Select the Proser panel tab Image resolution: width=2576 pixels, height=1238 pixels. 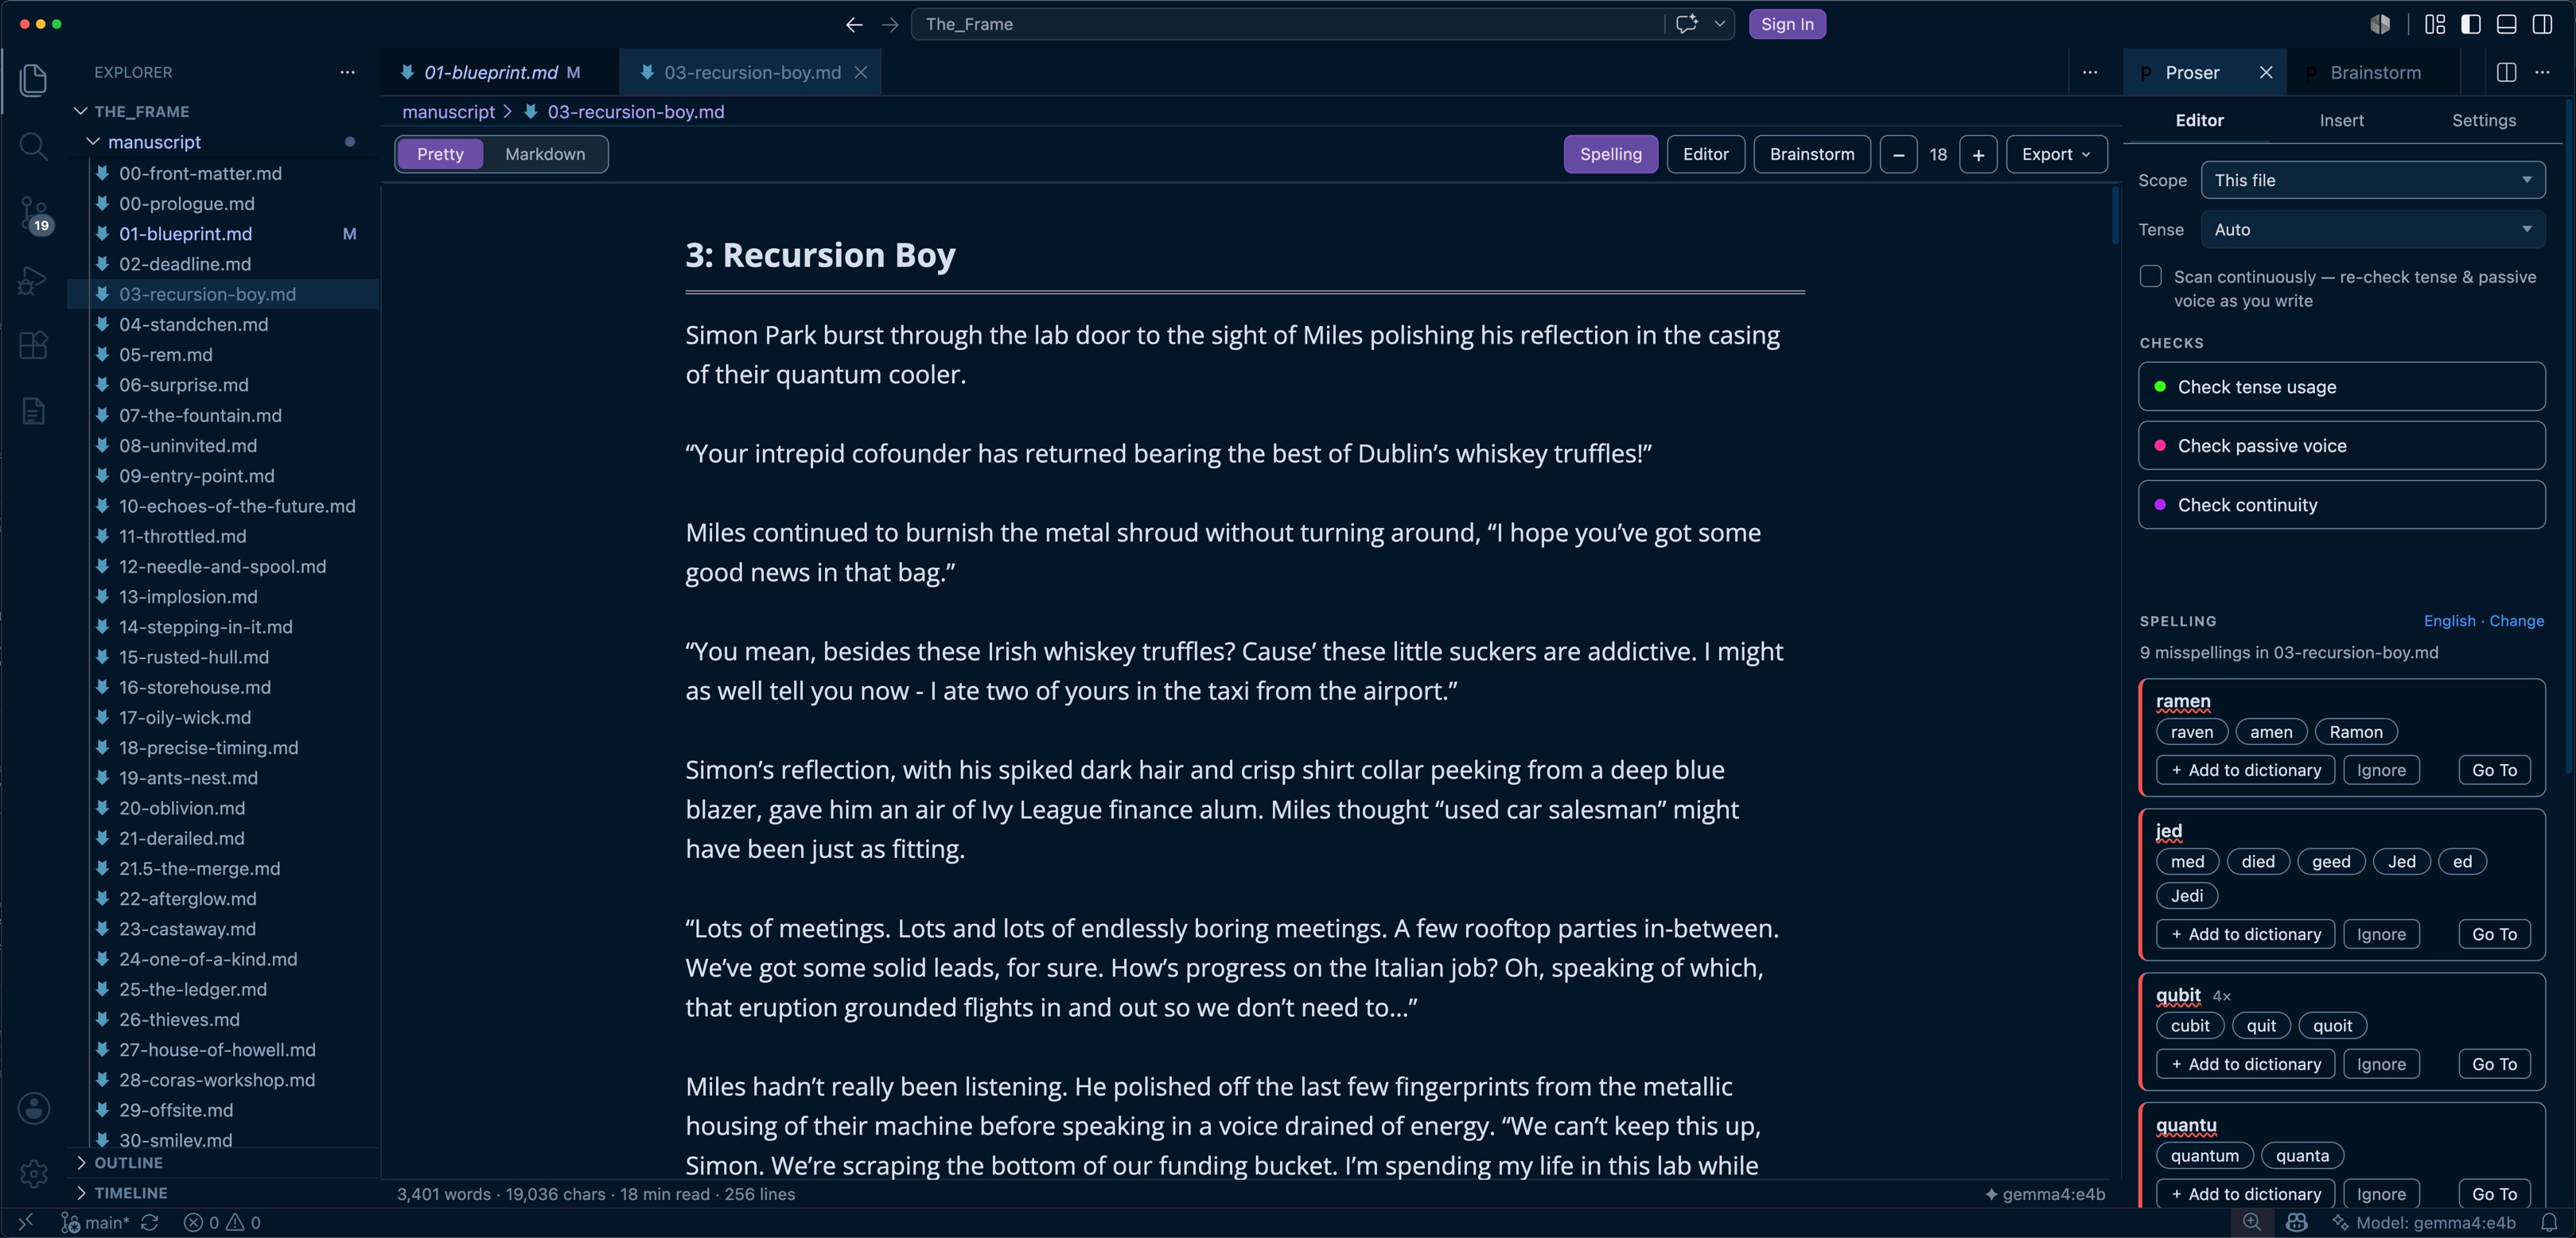[x=2192, y=72]
